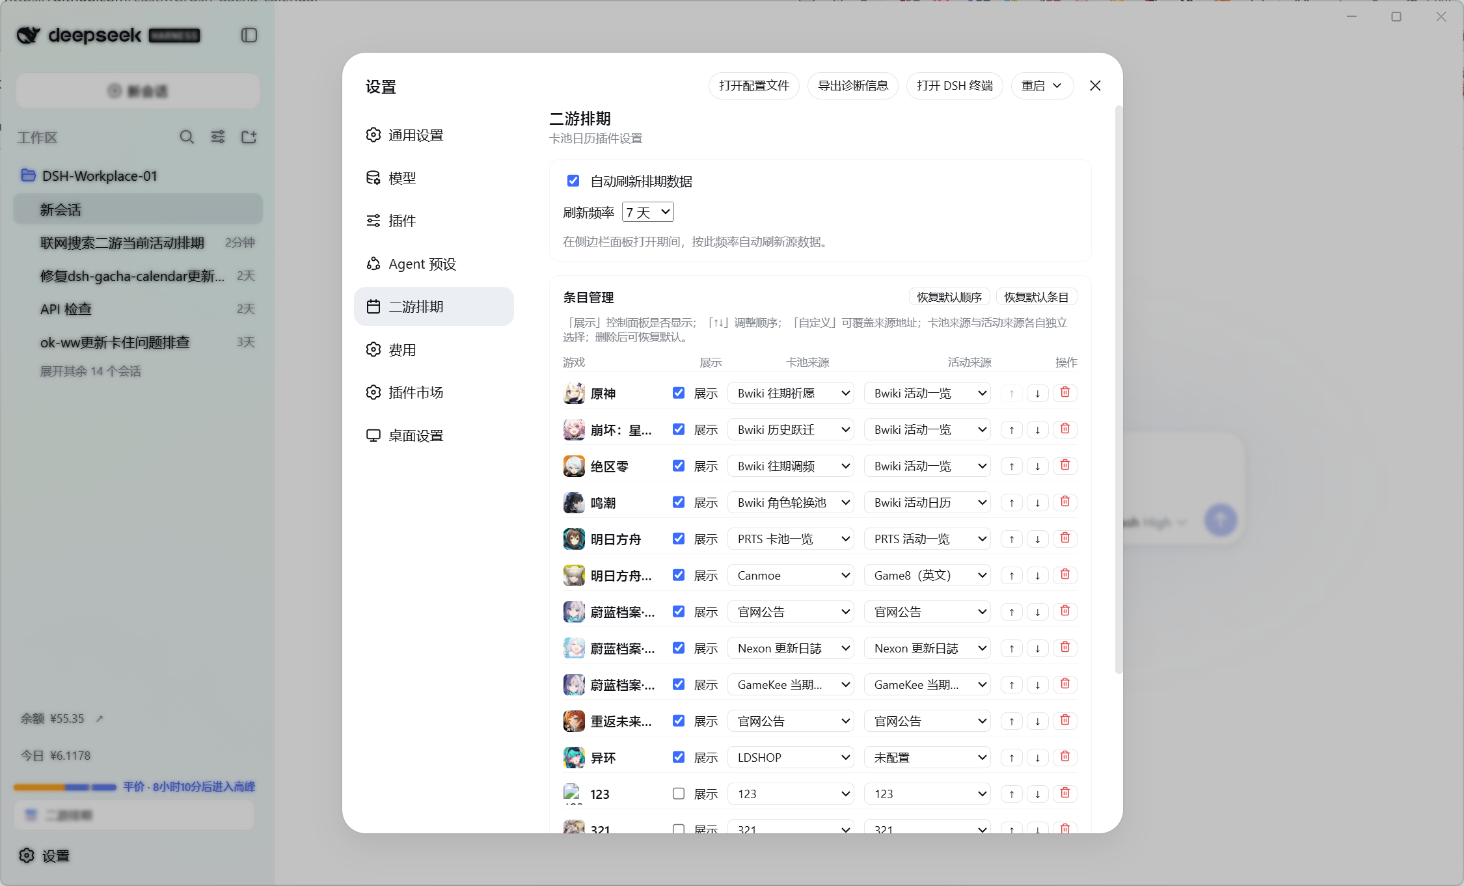Open workspace filter options icon
Viewport: 1464px width, 886px height.
218,137
